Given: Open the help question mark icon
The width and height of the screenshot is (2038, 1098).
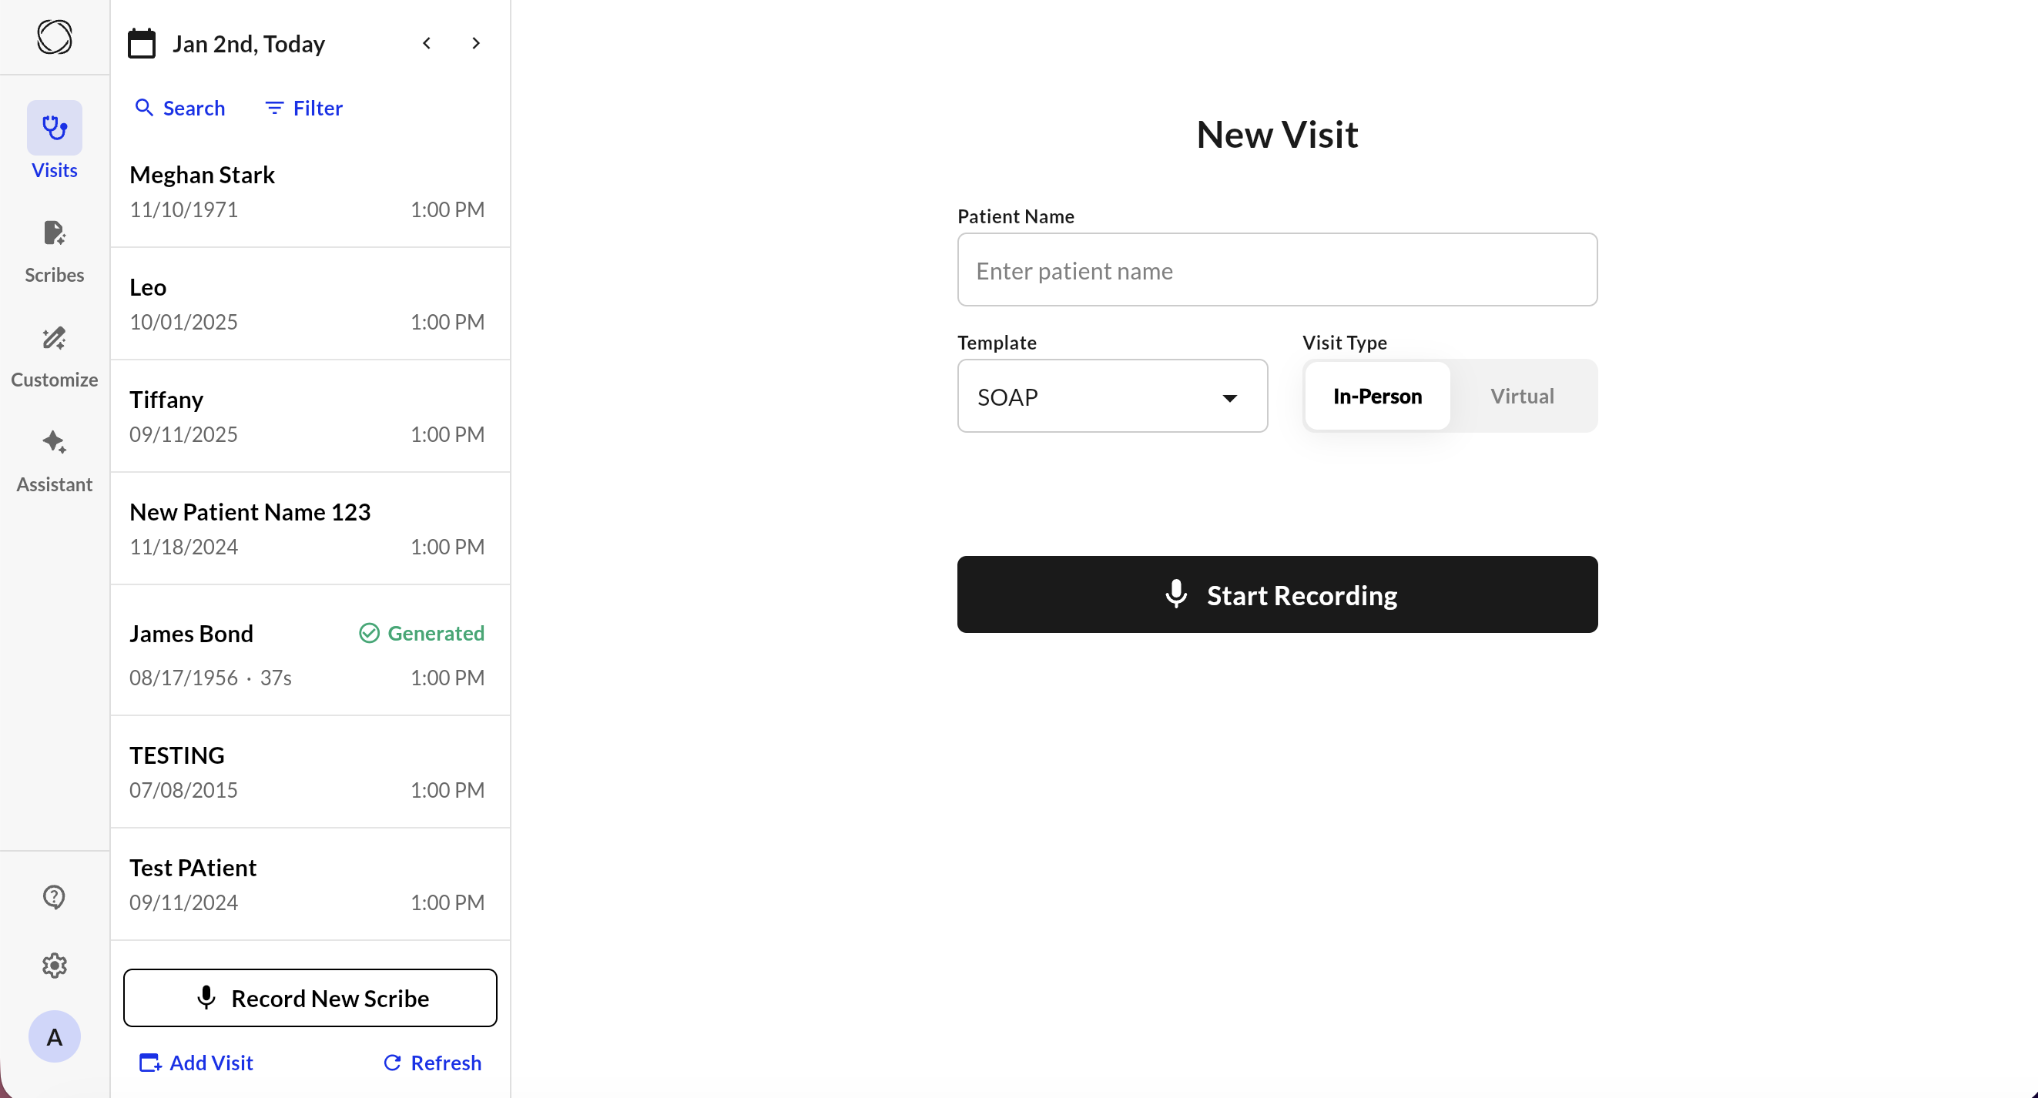Looking at the screenshot, I should coord(54,896).
